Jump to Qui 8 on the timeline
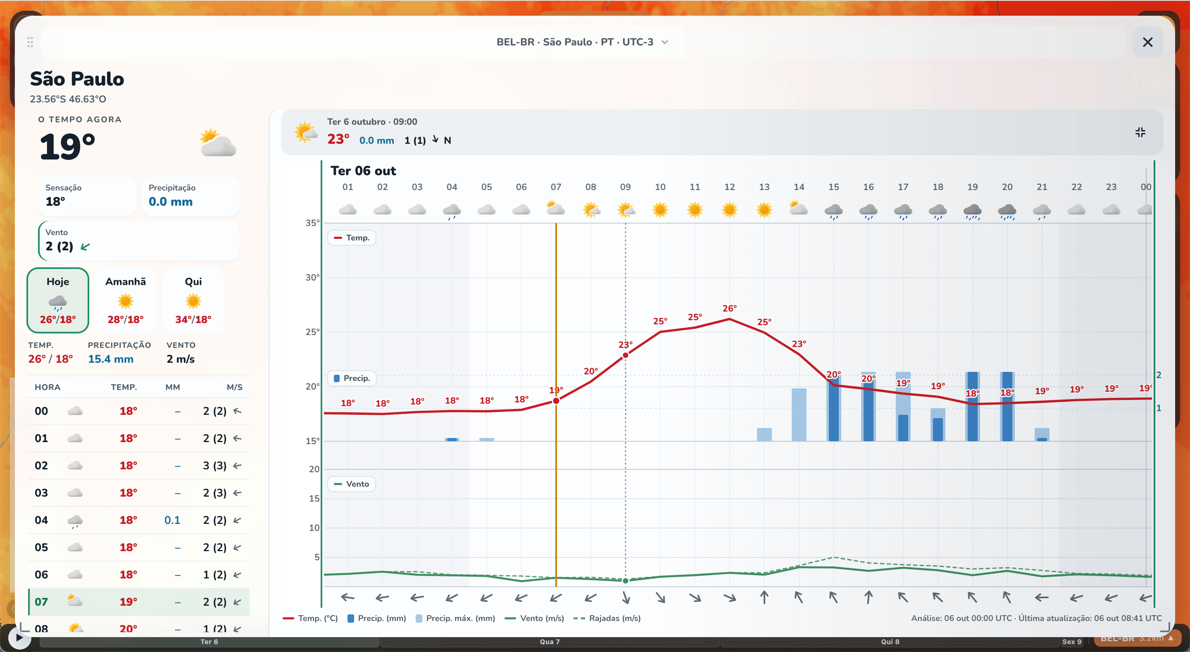This screenshot has width=1190, height=652. (x=890, y=642)
